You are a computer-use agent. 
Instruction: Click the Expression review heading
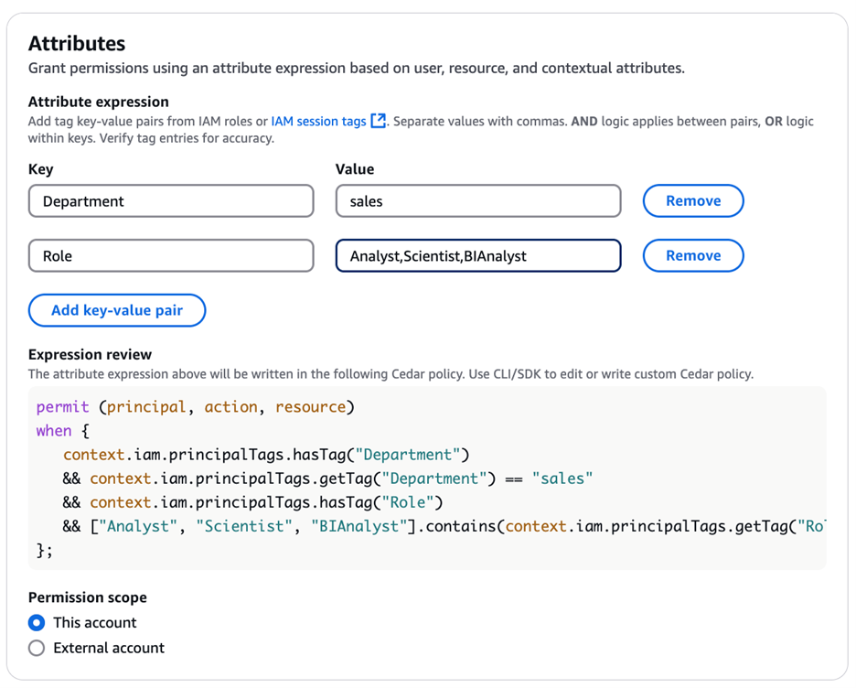pyautogui.click(x=90, y=354)
